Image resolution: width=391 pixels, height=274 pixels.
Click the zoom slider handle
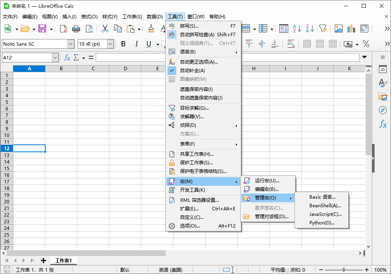[344, 270]
